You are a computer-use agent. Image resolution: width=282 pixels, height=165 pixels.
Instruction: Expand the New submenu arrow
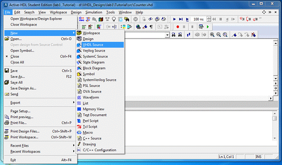(x=74, y=33)
